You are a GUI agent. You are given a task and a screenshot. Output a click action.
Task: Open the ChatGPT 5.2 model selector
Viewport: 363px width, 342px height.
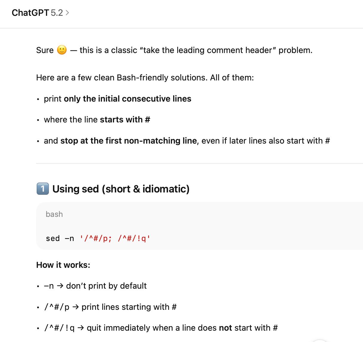41,13
